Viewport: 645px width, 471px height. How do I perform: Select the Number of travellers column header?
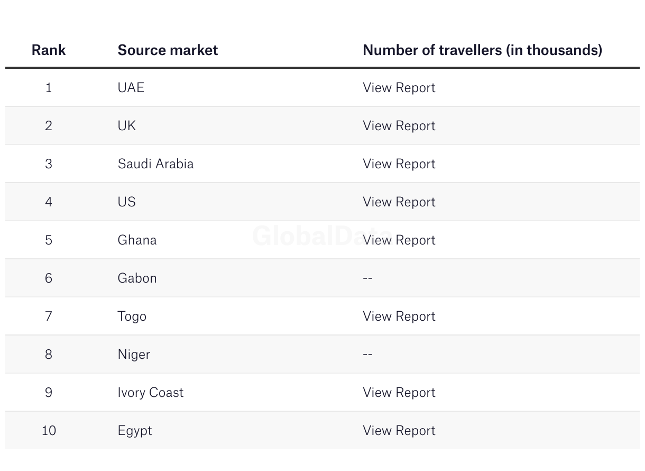[x=482, y=50]
